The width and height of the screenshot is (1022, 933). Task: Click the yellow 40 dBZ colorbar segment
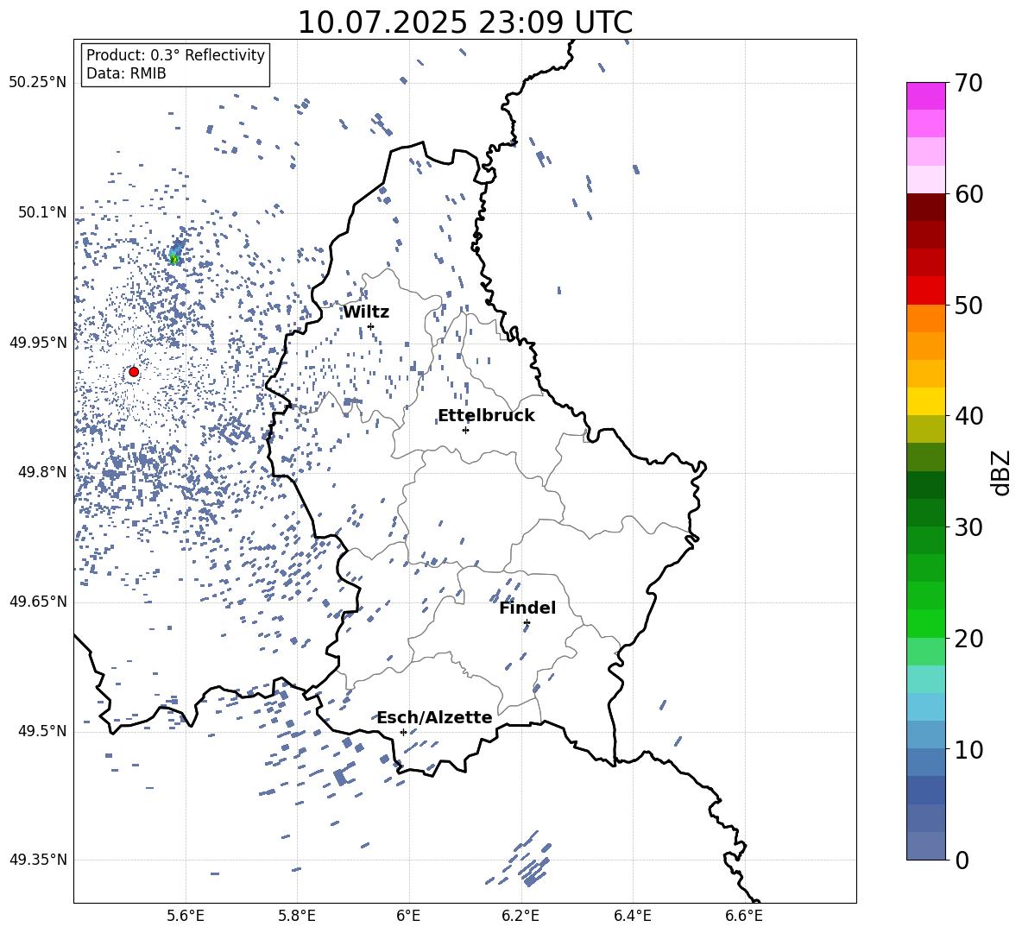tap(925, 401)
